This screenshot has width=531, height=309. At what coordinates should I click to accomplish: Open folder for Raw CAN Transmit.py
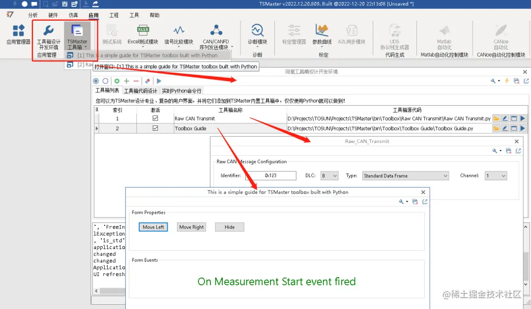pyautogui.click(x=496, y=118)
